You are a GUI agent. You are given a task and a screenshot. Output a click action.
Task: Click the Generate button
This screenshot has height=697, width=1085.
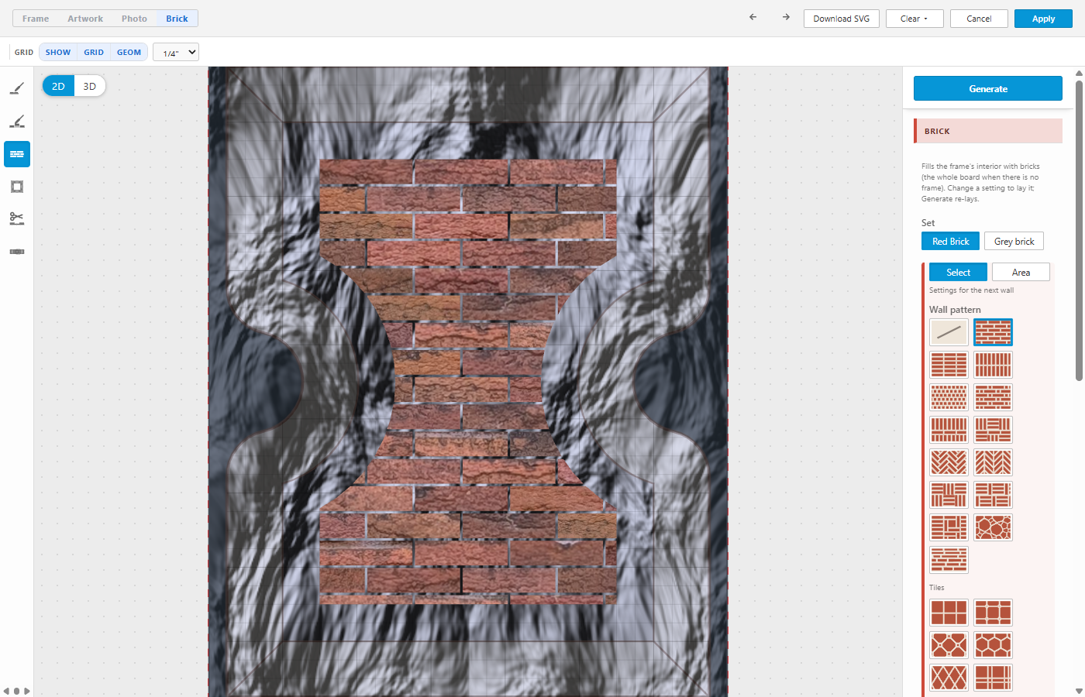988,88
